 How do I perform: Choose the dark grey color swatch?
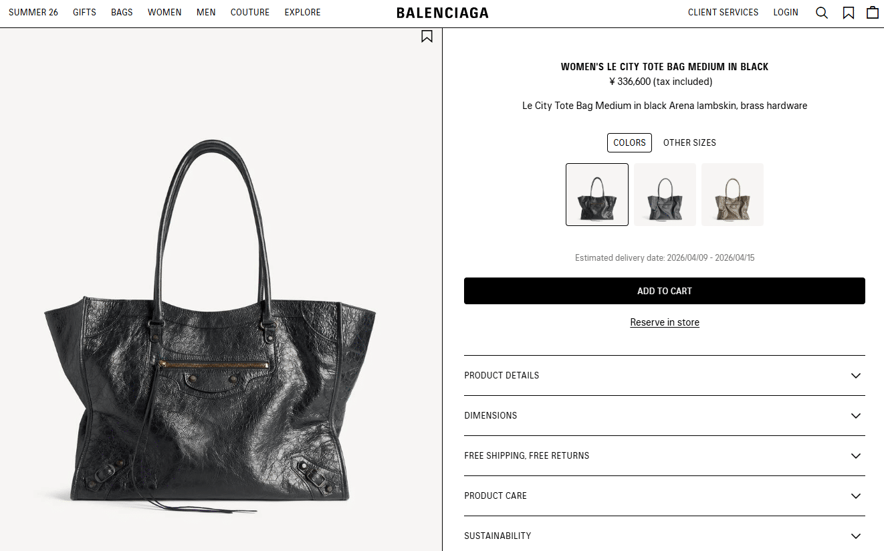665,195
